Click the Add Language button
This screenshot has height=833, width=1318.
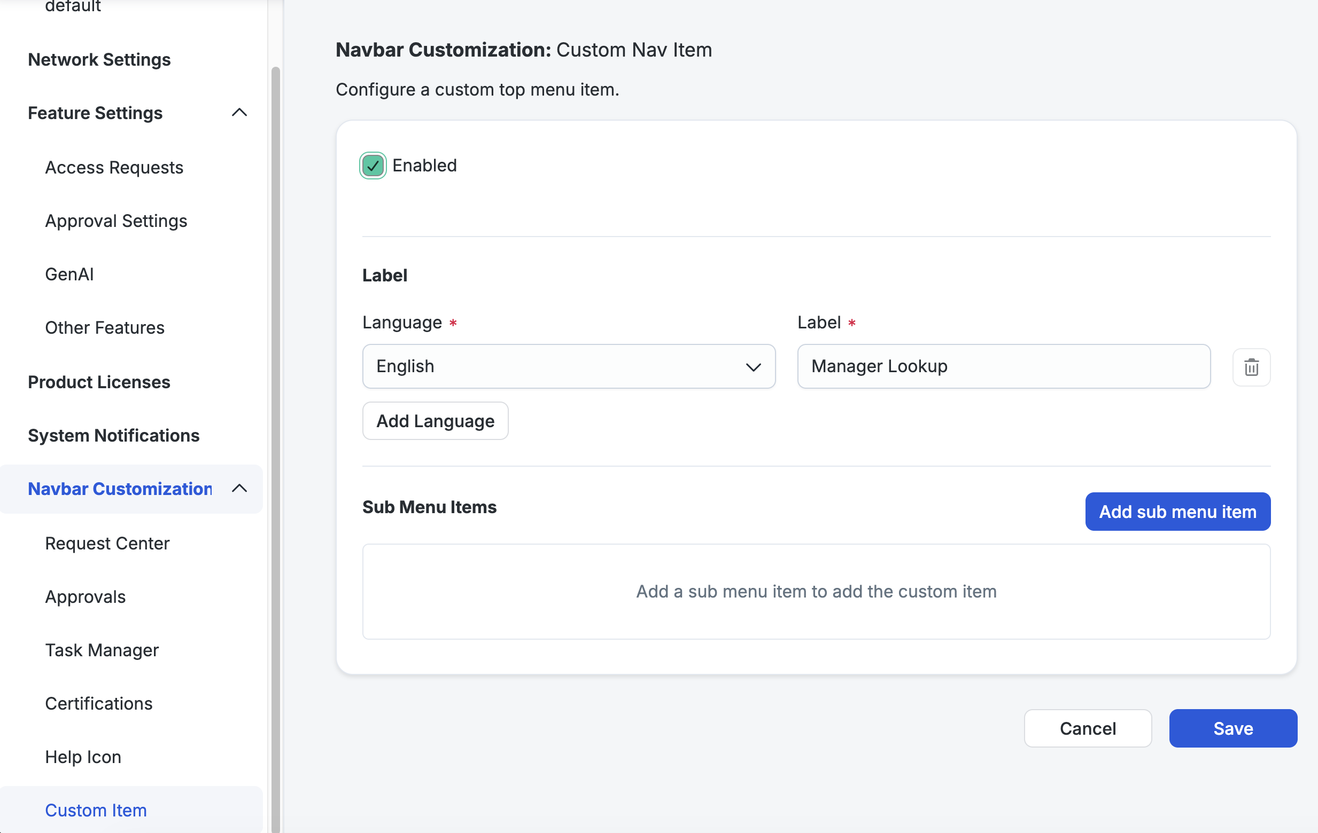coord(435,421)
